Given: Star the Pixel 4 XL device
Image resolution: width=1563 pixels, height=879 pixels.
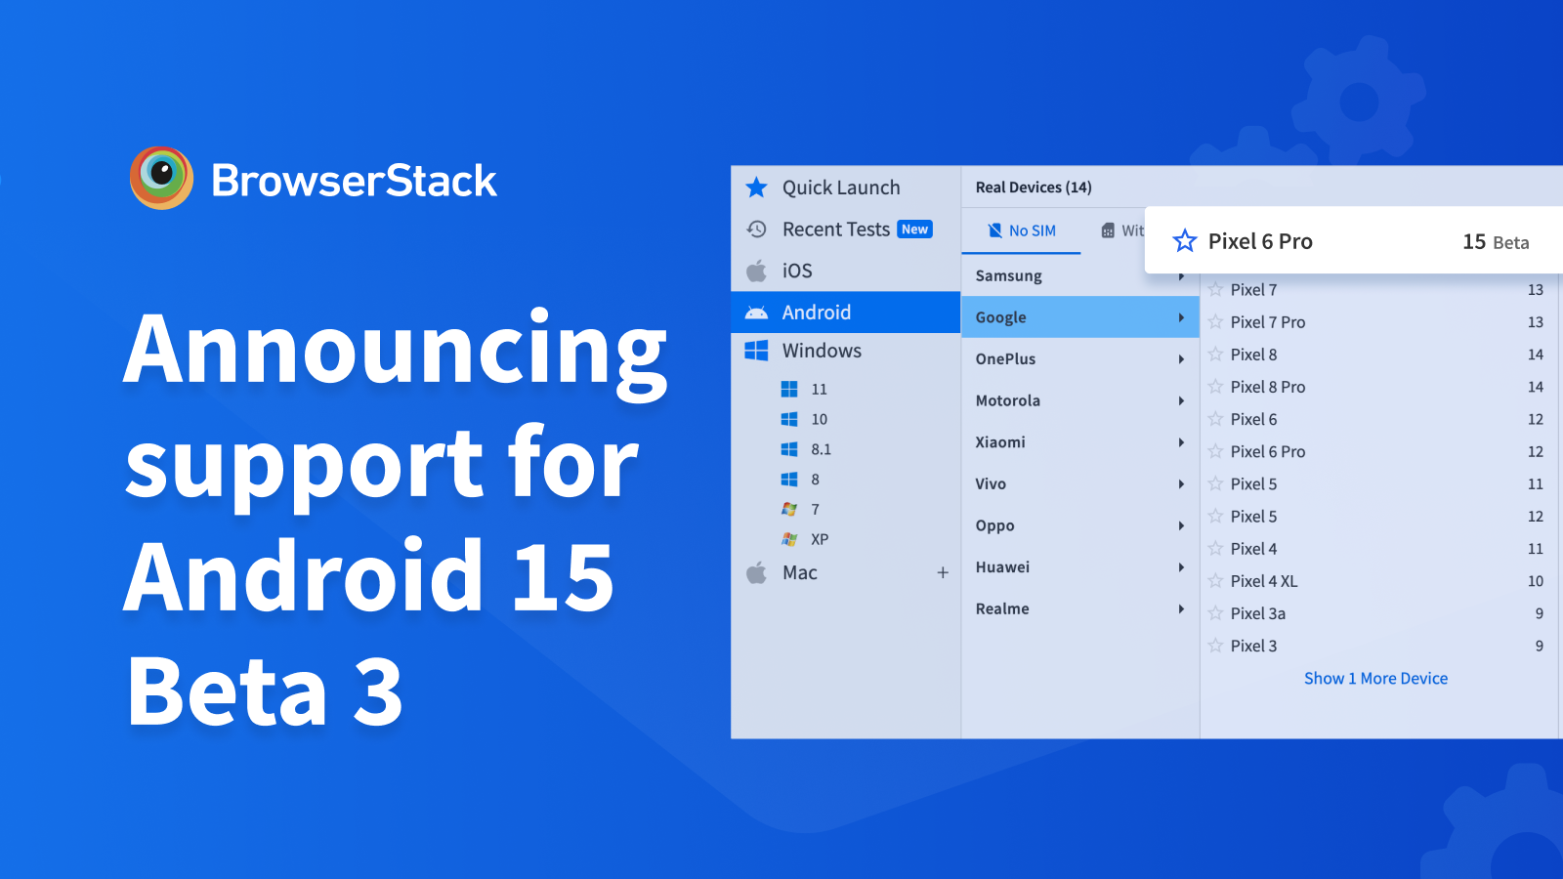Looking at the screenshot, I should [1215, 581].
